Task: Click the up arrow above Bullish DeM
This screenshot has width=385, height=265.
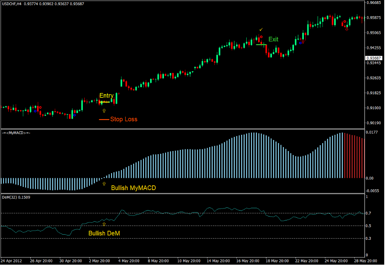Action: tap(104, 224)
